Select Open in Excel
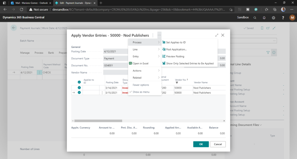 tap(140, 63)
